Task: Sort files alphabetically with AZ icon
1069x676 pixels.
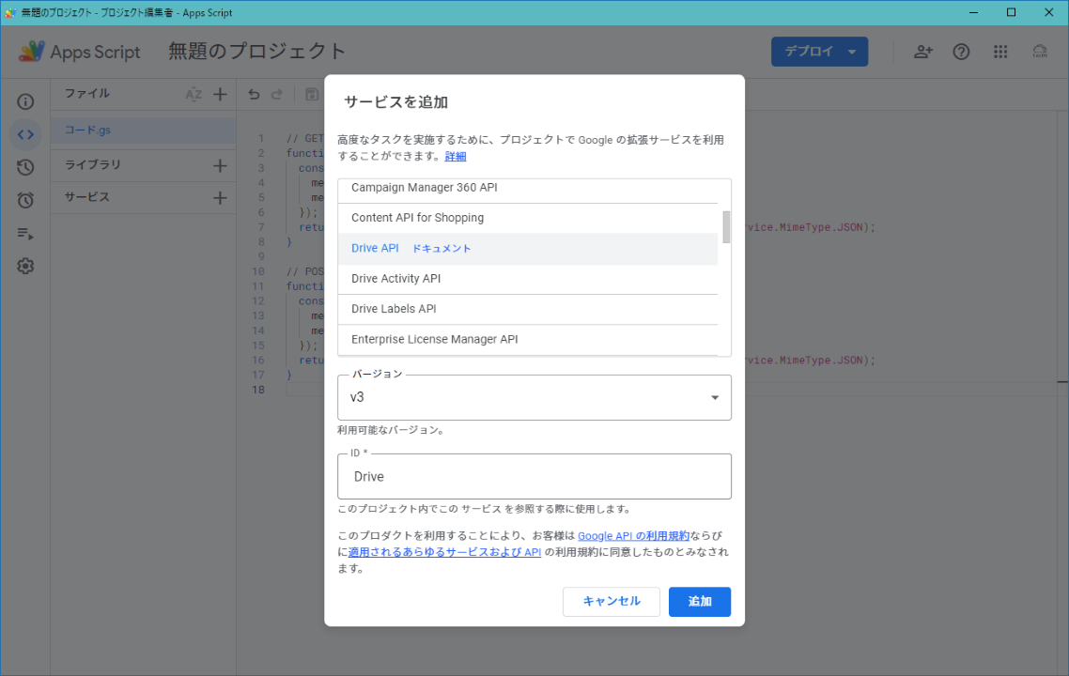Action: pyautogui.click(x=194, y=94)
